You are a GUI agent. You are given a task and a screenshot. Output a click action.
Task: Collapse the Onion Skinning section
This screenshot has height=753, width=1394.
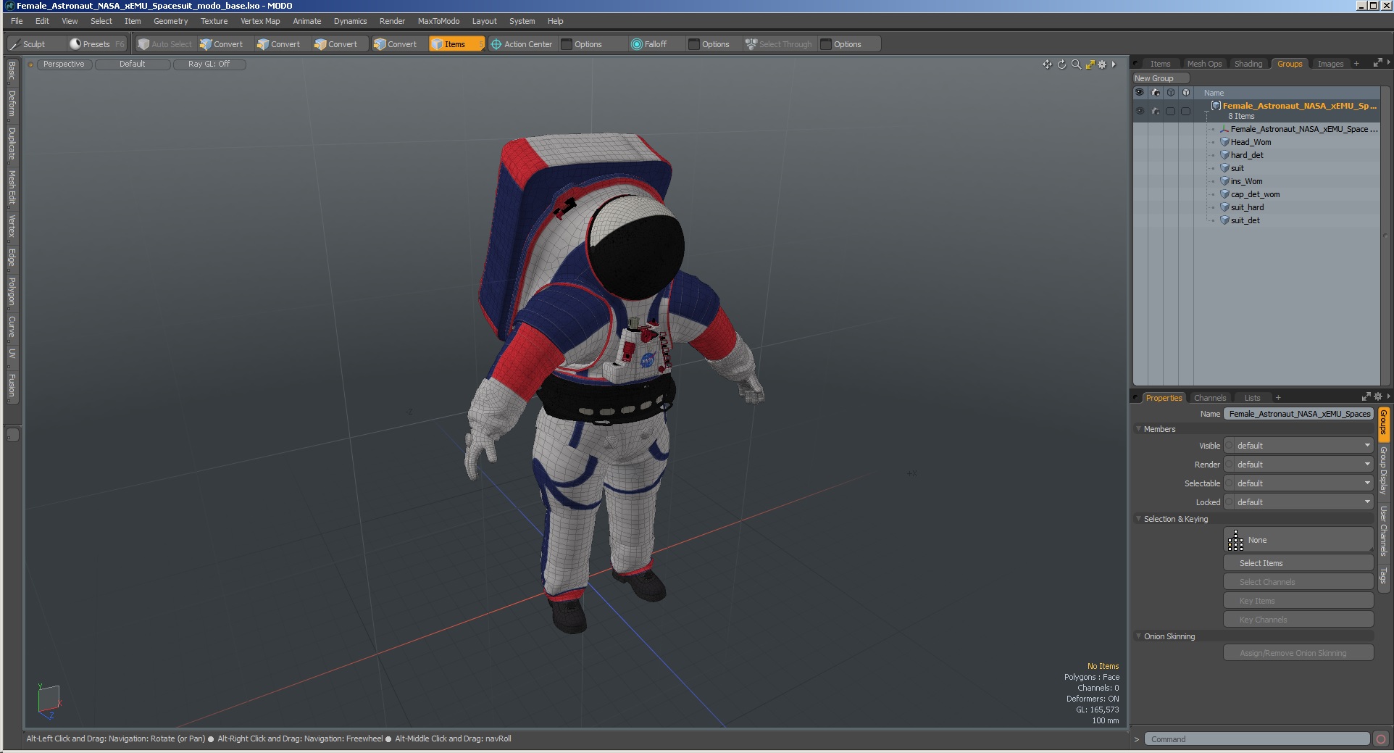click(1139, 636)
